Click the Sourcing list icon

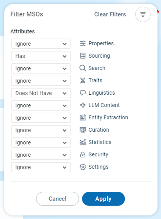[83, 56]
